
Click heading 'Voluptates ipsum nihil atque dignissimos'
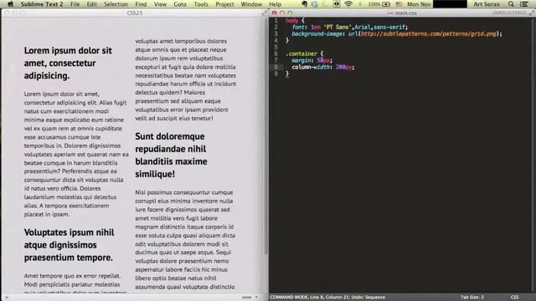click(69, 245)
